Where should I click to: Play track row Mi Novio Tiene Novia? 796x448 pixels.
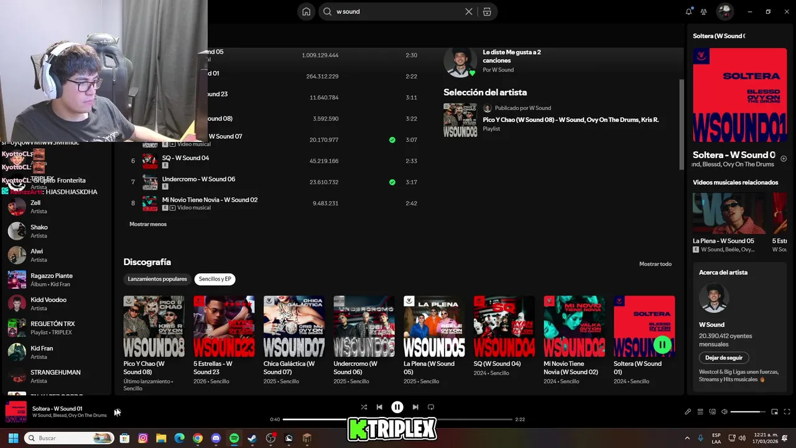274,203
